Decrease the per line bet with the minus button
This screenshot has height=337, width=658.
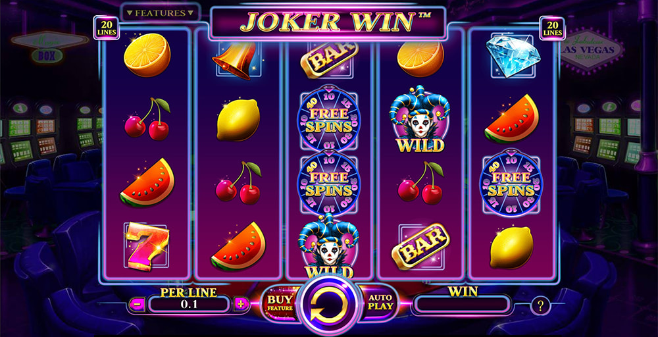(x=137, y=305)
